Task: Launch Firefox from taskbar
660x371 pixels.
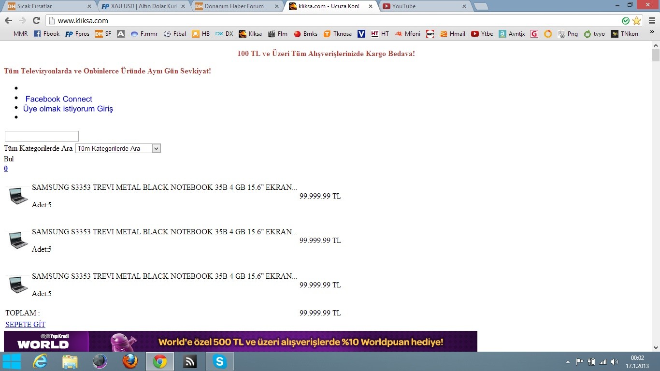Action: (x=129, y=361)
